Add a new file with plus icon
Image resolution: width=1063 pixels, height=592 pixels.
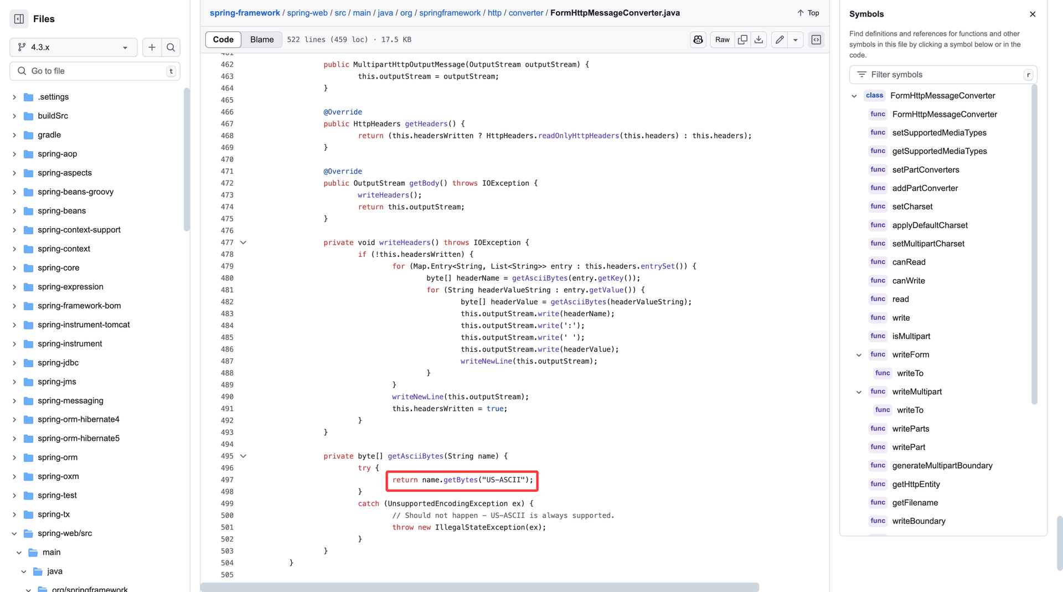[x=152, y=47]
